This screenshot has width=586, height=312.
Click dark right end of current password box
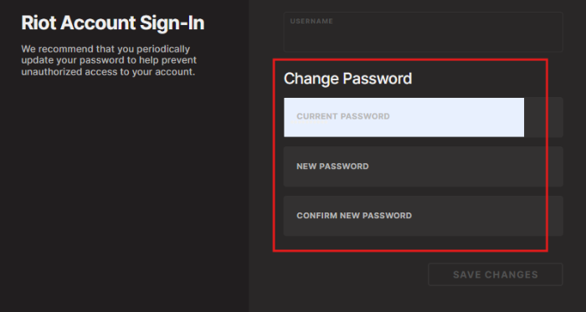(x=543, y=117)
